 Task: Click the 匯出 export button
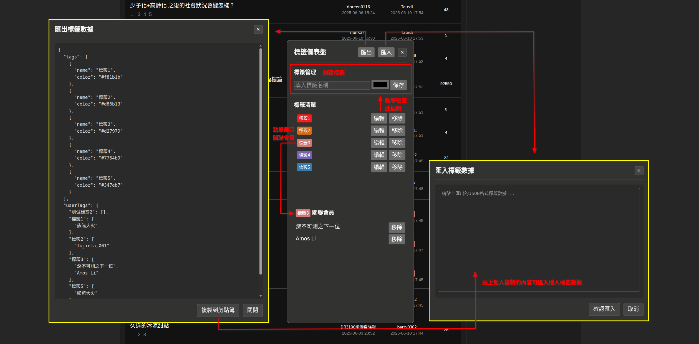tap(366, 52)
